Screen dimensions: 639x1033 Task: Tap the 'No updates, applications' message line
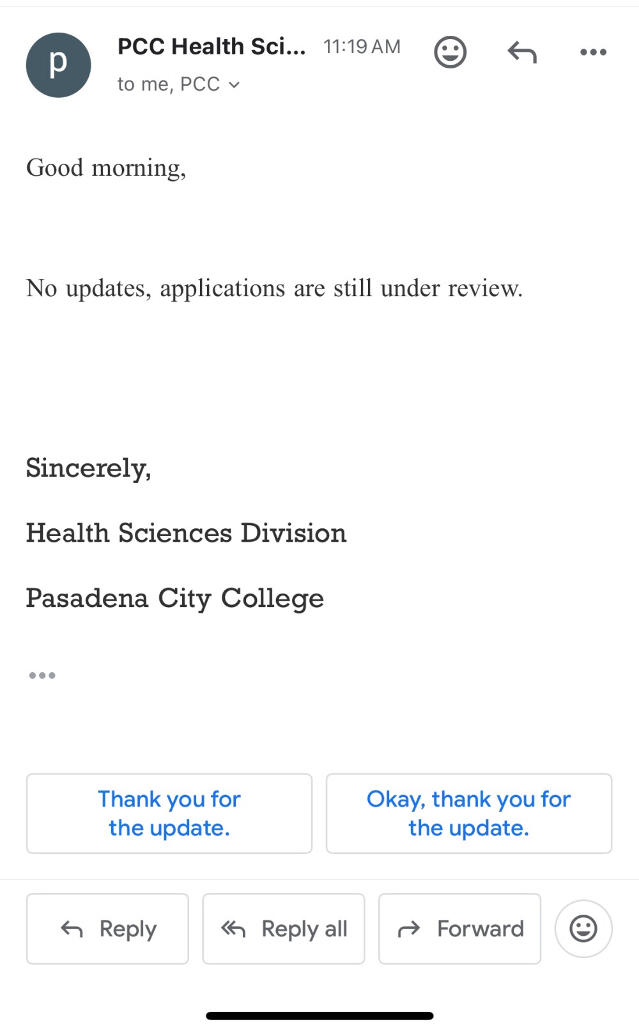(274, 288)
